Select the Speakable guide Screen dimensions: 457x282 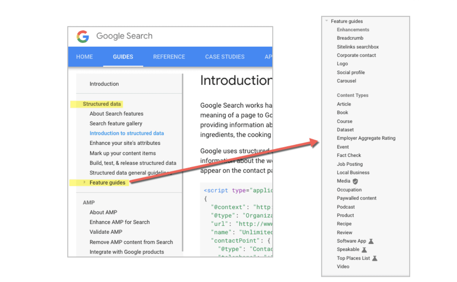click(x=348, y=249)
